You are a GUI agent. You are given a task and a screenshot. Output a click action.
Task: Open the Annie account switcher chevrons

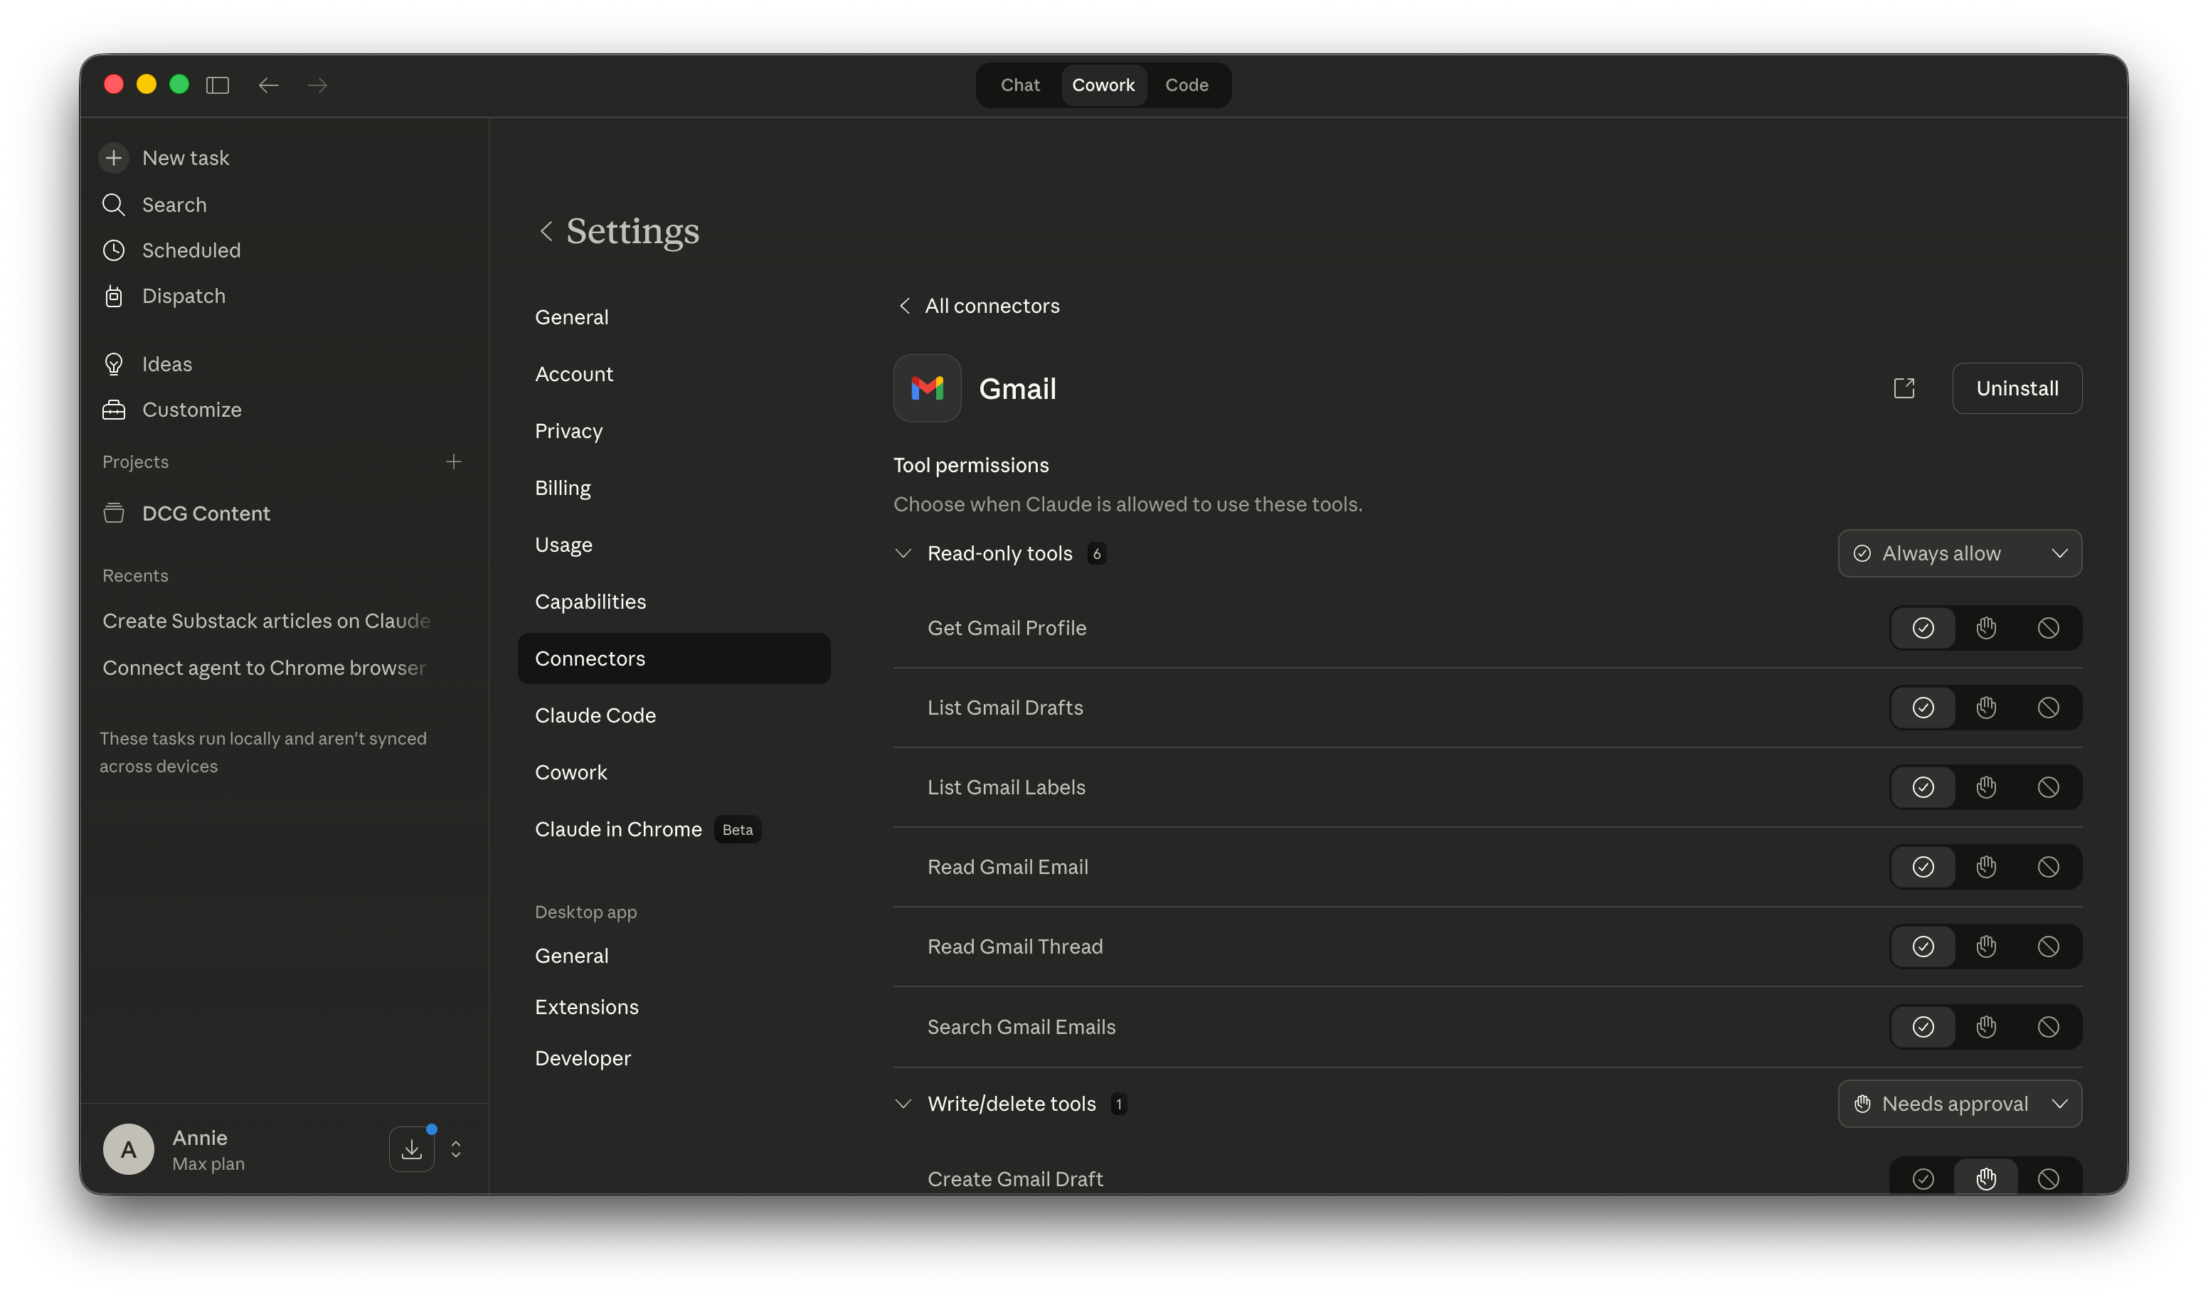point(456,1149)
